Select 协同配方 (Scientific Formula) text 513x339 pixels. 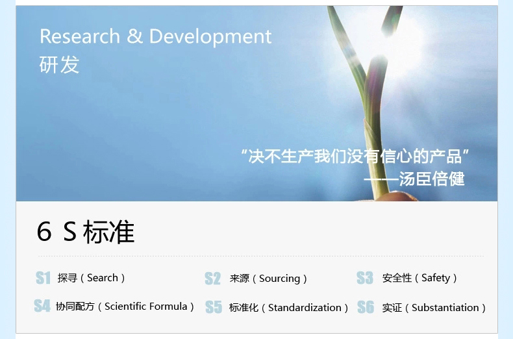pos(125,307)
